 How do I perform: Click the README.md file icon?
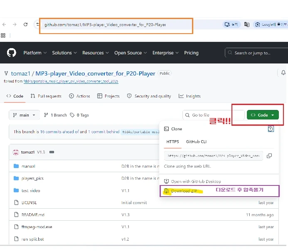click(x=16, y=214)
